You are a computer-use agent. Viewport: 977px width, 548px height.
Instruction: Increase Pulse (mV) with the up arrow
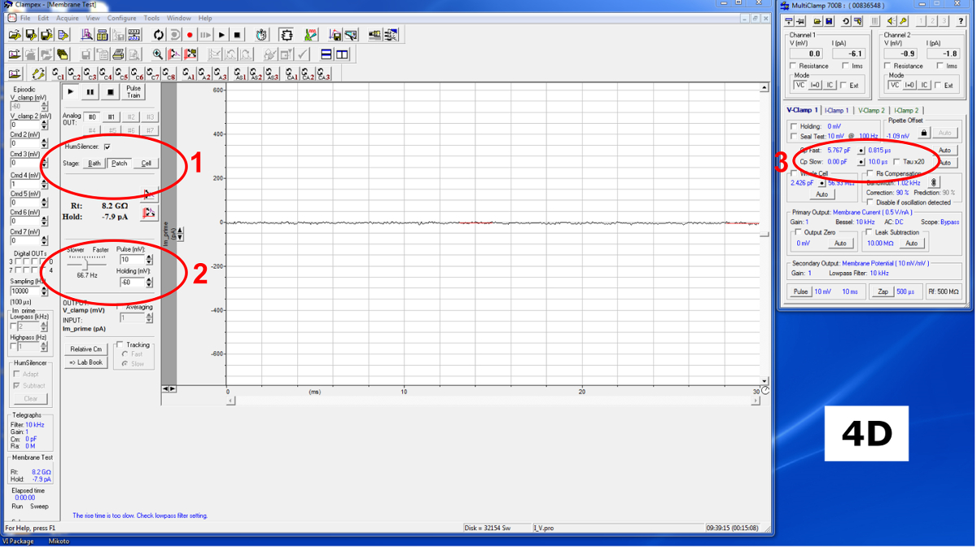point(149,256)
